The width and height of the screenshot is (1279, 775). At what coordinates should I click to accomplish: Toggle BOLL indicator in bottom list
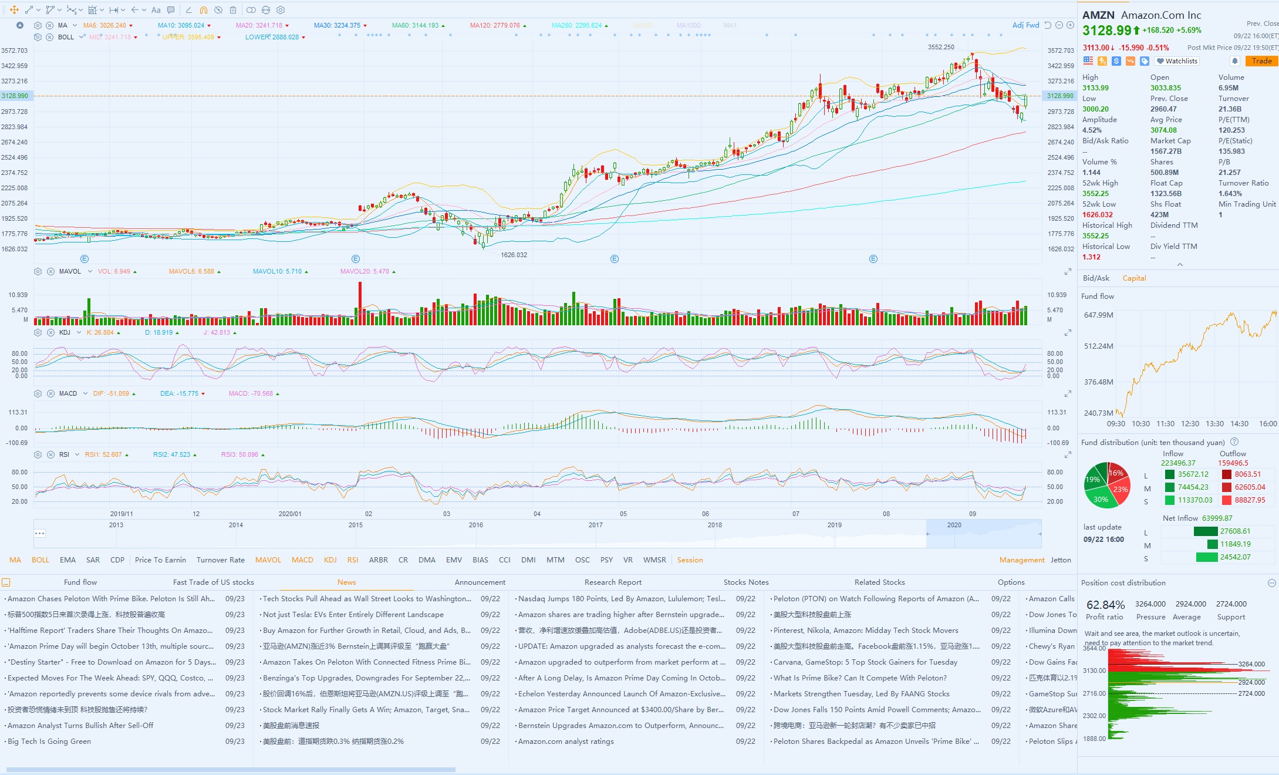point(41,560)
